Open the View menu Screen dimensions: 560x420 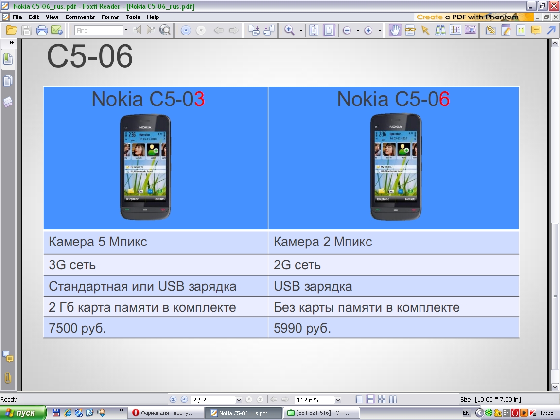tap(52, 17)
